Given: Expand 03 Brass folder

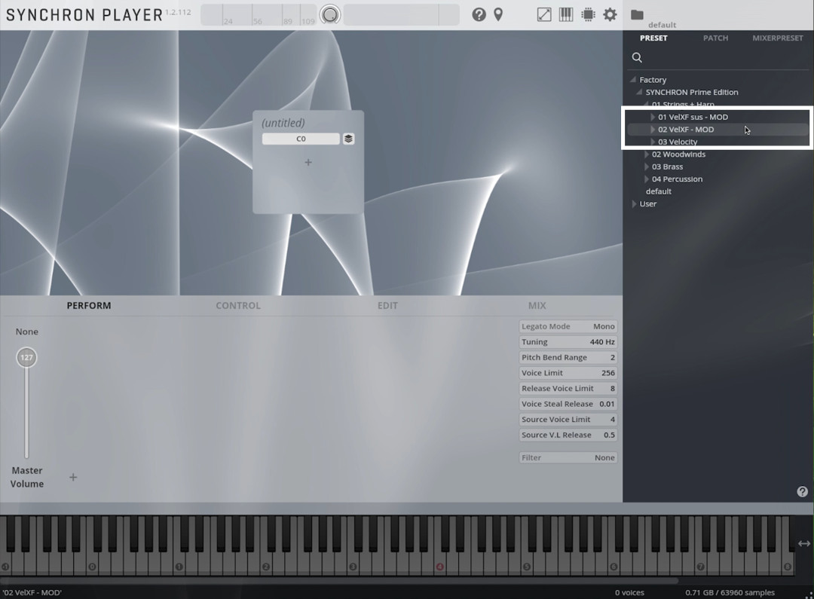Looking at the screenshot, I should (647, 167).
